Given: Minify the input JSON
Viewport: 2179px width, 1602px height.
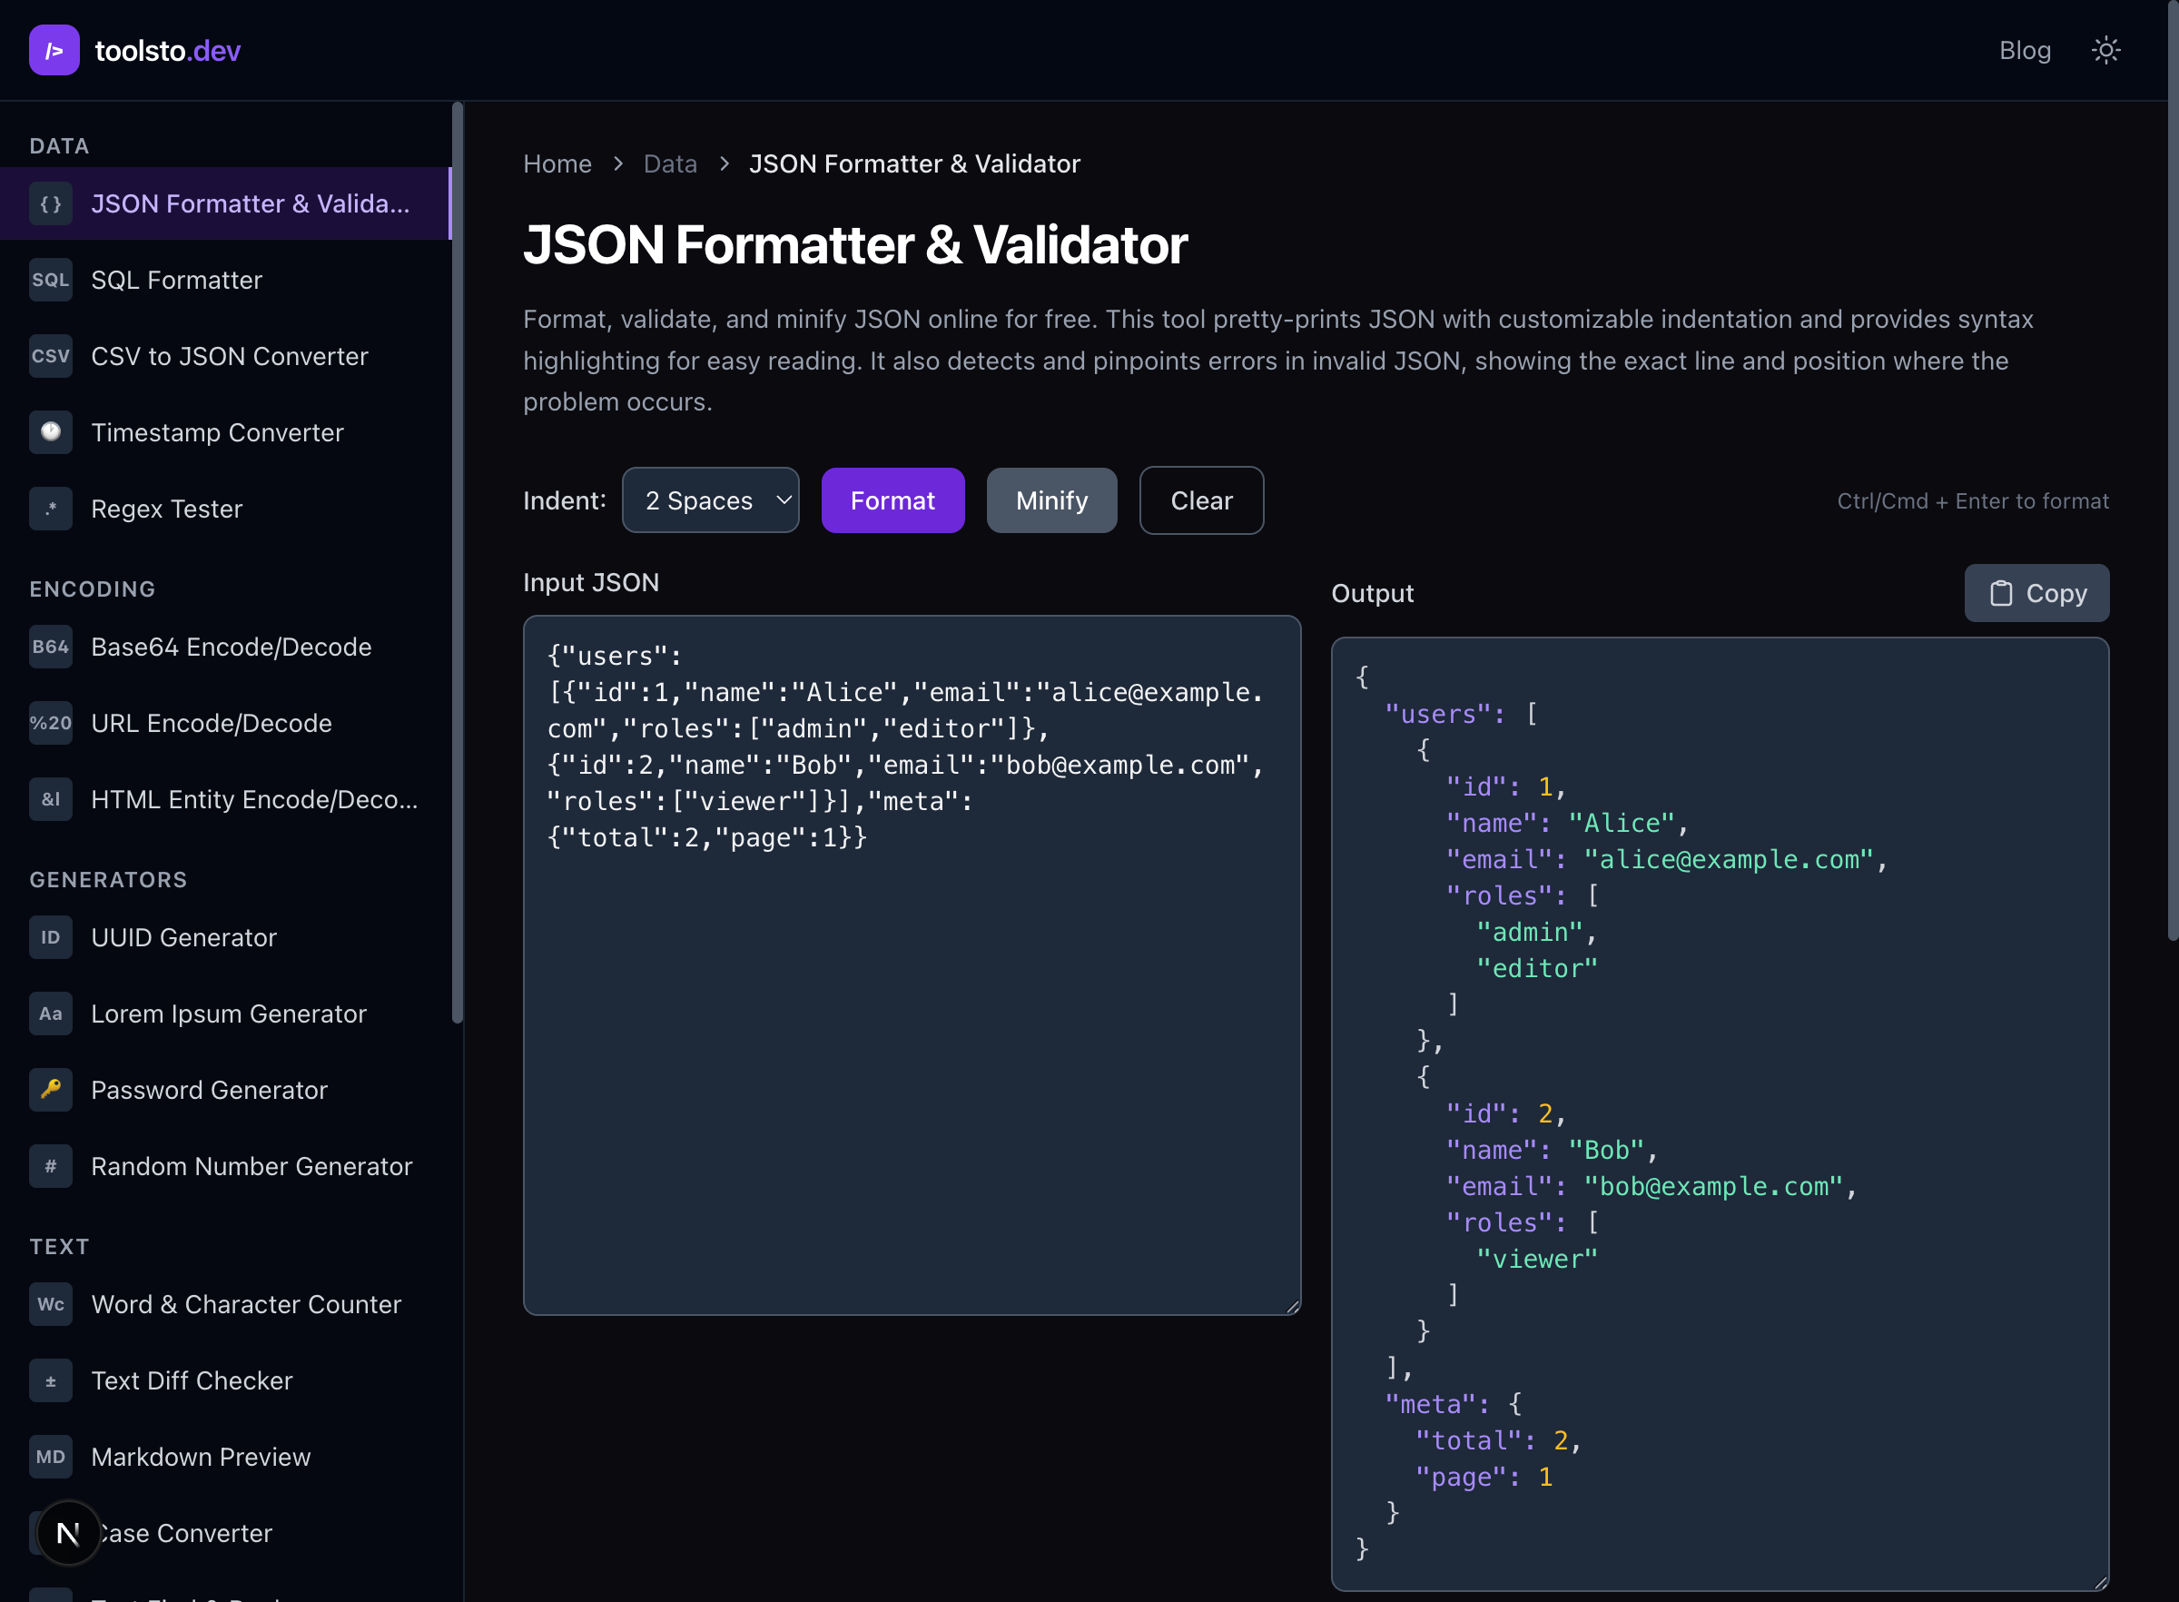Looking at the screenshot, I should click(x=1051, y=500).
